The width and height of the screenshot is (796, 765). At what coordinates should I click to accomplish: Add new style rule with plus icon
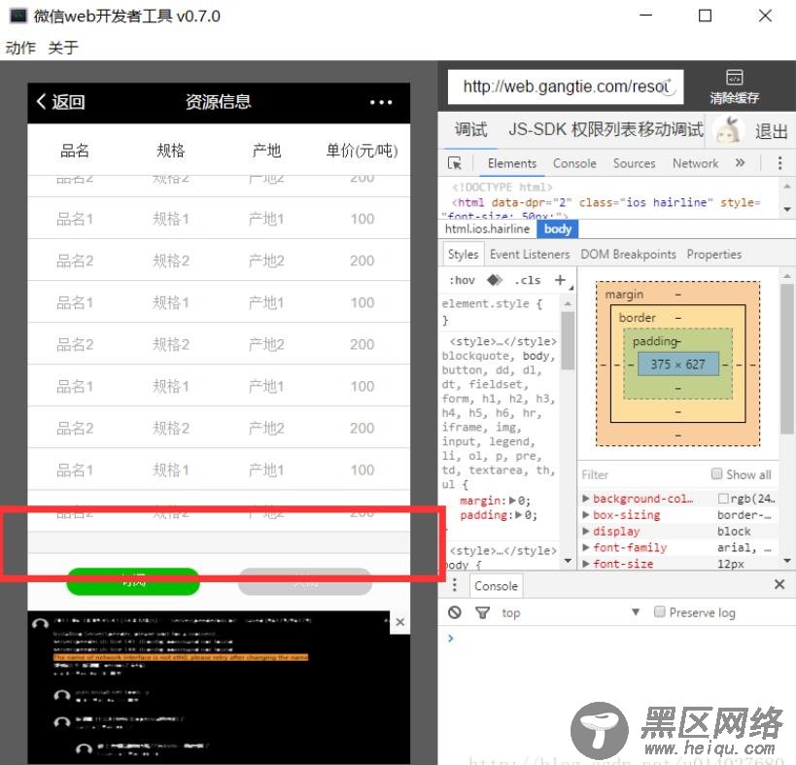[560, 280]
